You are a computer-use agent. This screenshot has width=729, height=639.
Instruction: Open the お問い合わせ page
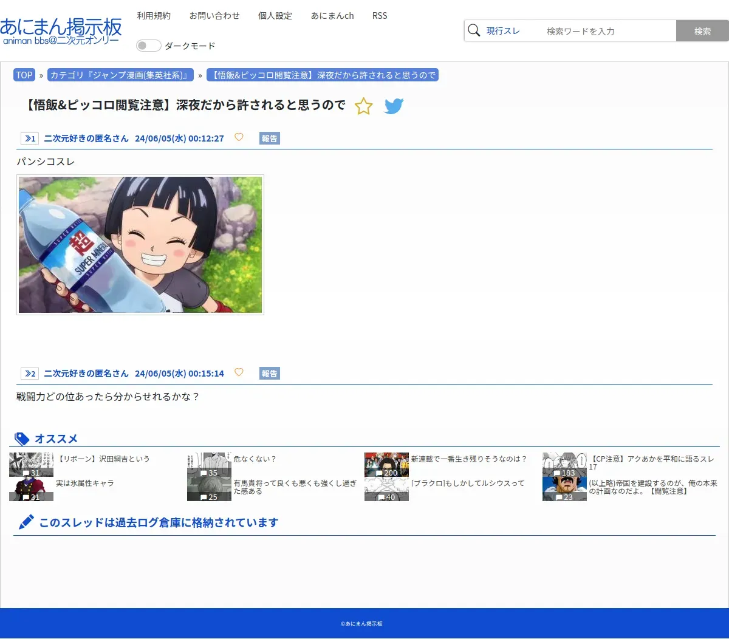[x=214, y=16]
